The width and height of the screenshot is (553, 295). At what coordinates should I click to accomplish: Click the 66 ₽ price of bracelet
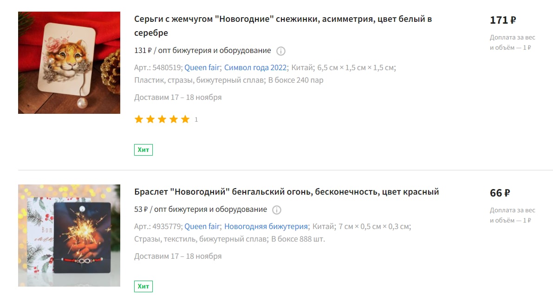coord(500,193)
